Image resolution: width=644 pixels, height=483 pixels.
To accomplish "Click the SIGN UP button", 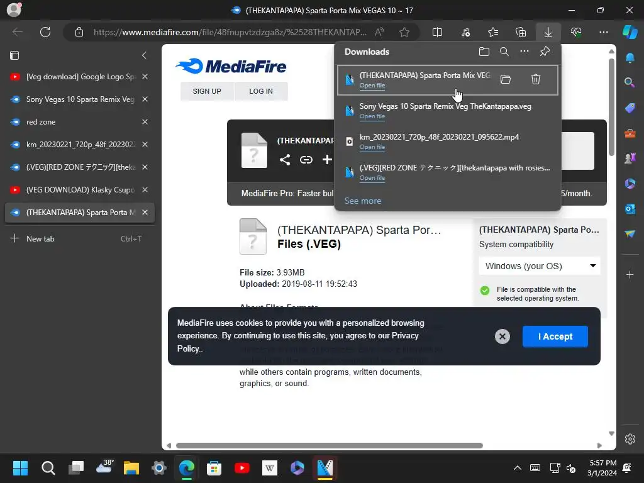I will click(x=207, y=91).
